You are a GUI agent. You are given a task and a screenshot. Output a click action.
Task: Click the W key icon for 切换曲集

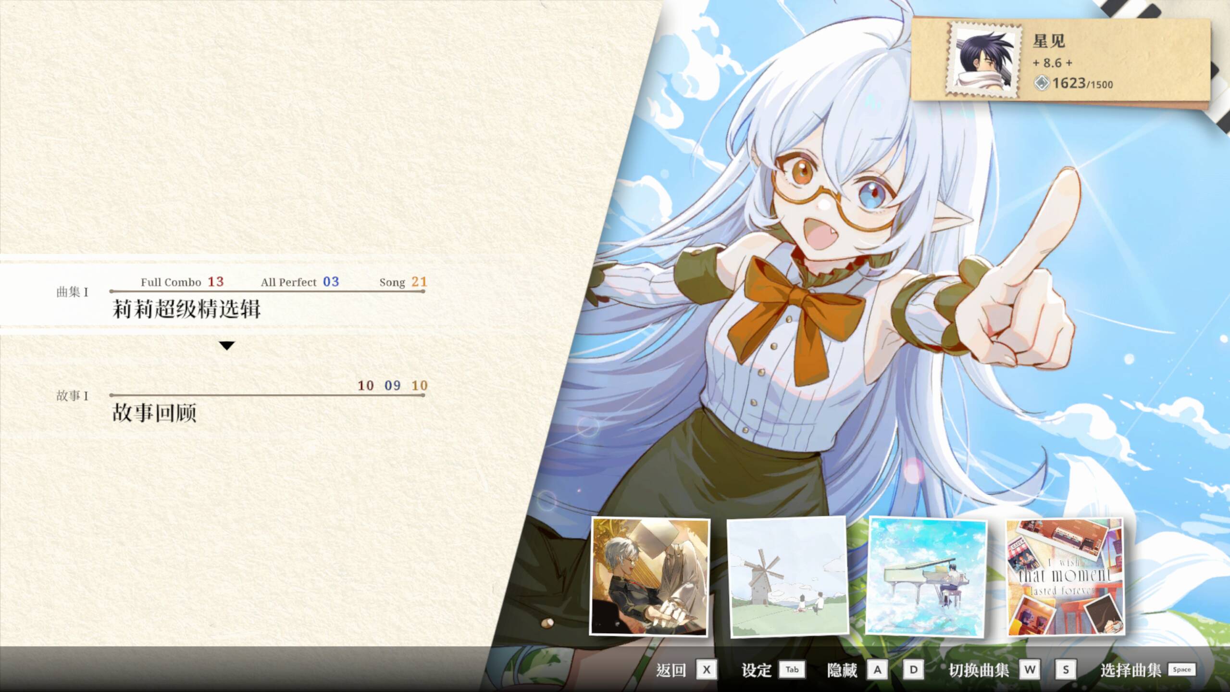(x=1030, y=669)
